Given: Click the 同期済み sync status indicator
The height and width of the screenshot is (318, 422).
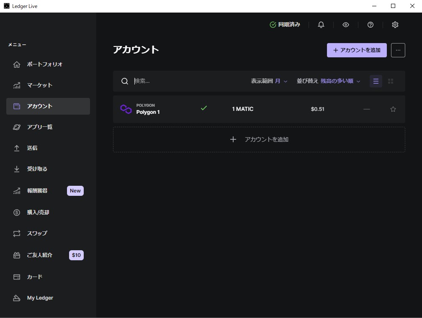Looking at the screenshot, I should click(285, 25).
